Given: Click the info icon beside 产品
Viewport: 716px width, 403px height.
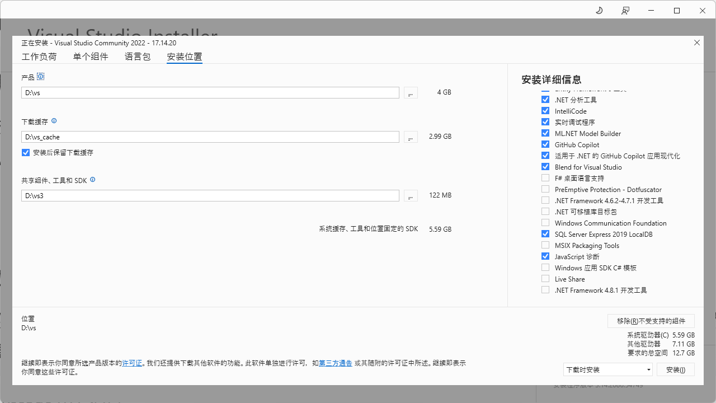Looking at the screenshot, I should 40,77.
